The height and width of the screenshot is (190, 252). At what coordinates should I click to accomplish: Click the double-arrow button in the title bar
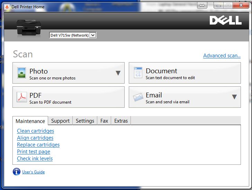202,6
